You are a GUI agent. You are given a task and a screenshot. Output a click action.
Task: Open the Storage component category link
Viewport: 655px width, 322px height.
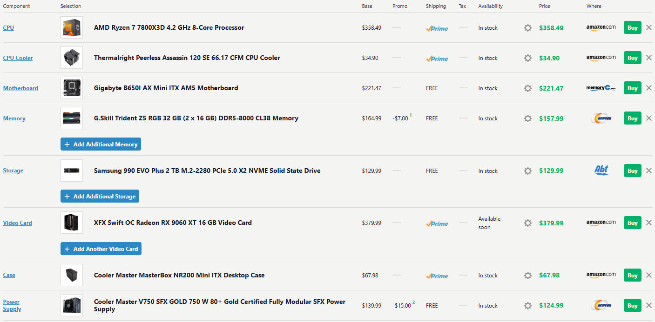coord(13,171)
